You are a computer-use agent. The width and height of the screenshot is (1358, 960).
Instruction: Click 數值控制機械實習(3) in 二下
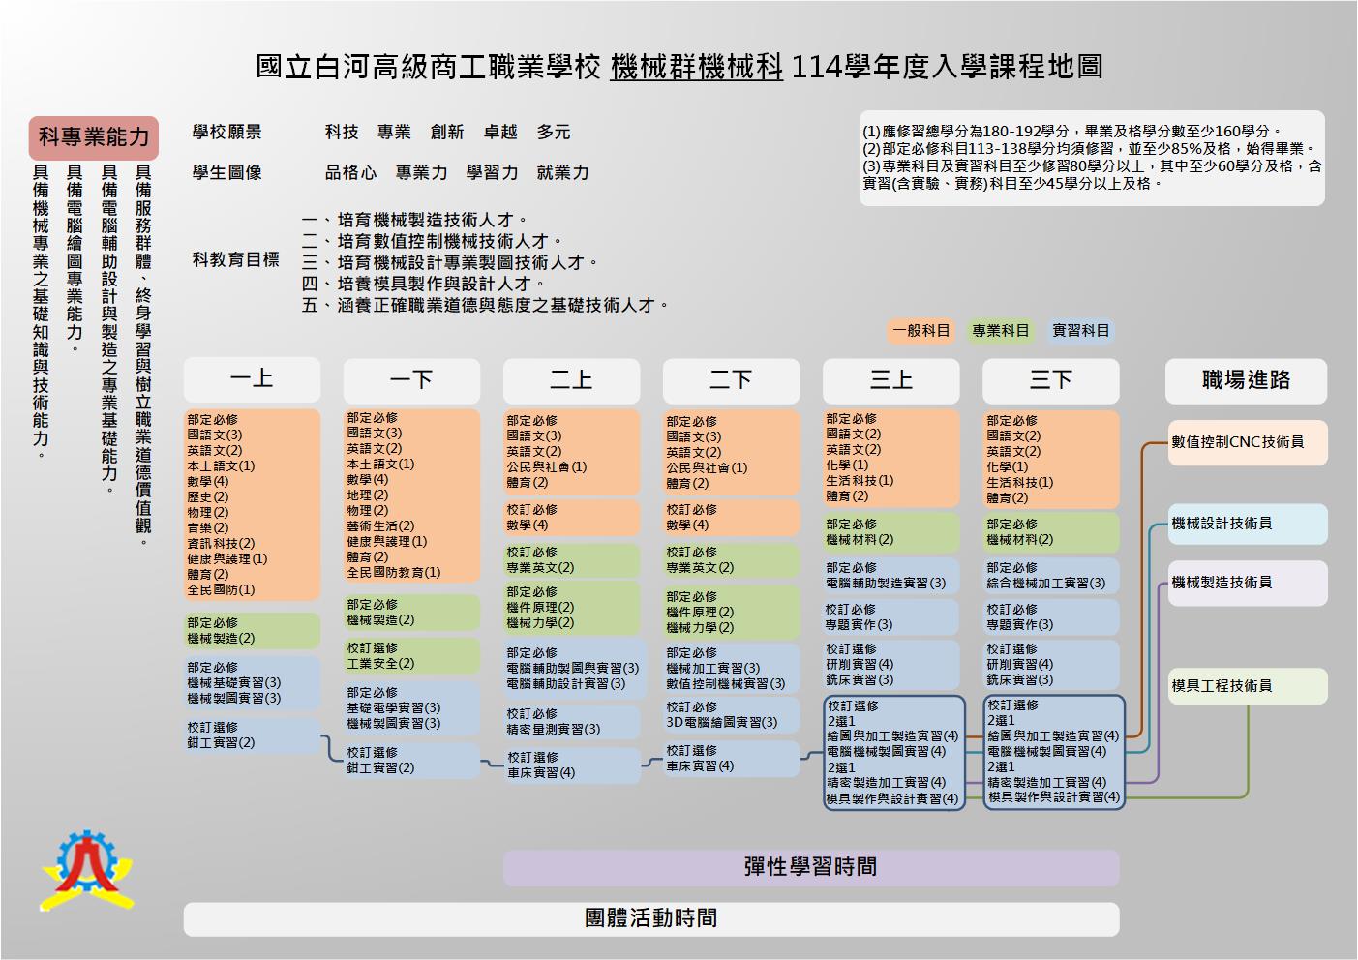(726, 684)
